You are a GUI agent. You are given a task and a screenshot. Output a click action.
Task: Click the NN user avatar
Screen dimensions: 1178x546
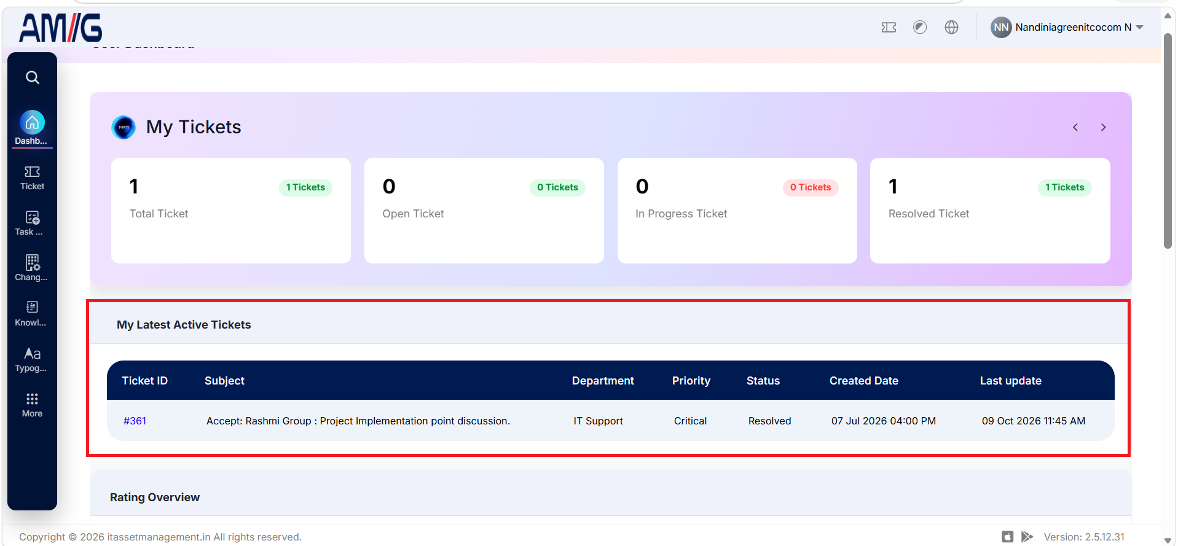tap(1001, 27)
